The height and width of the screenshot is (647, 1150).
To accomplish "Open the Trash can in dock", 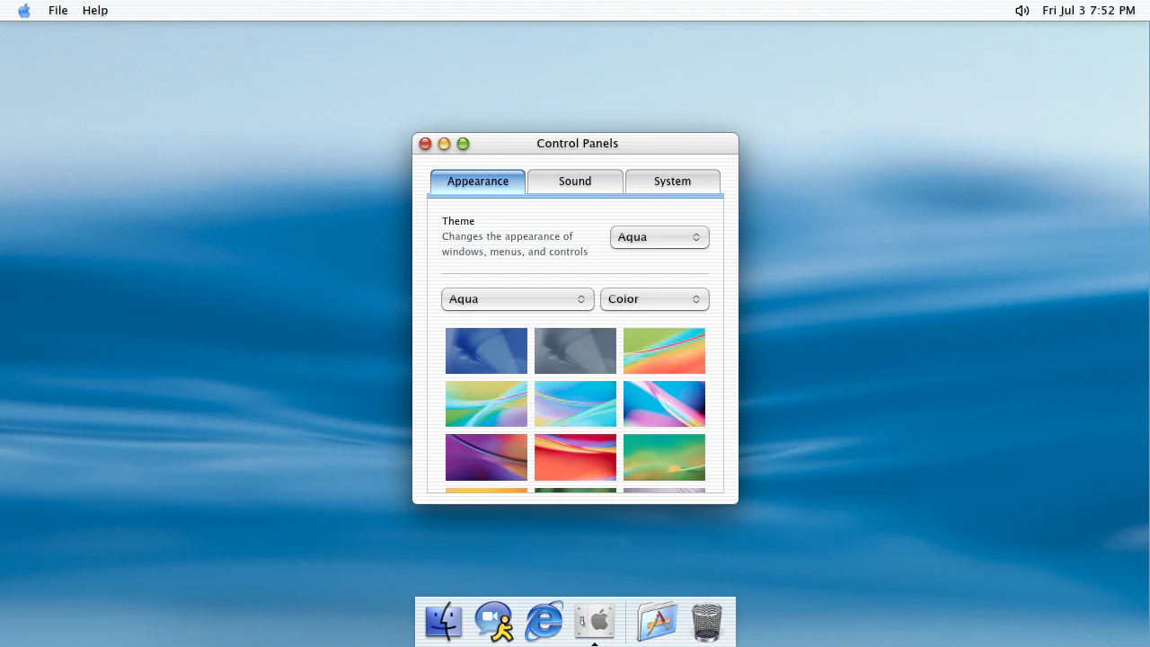I will [707, 622].
